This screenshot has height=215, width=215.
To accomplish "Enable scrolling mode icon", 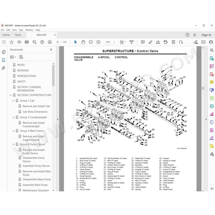I will [131, 42].
